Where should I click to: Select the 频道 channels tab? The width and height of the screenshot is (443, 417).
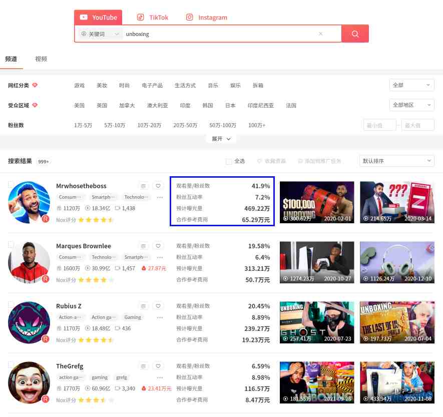tap(11, 59)
